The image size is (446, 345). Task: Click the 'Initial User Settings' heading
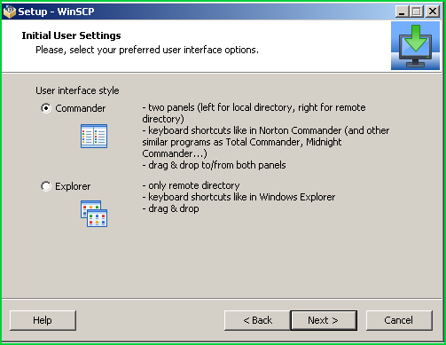(71, 35)
